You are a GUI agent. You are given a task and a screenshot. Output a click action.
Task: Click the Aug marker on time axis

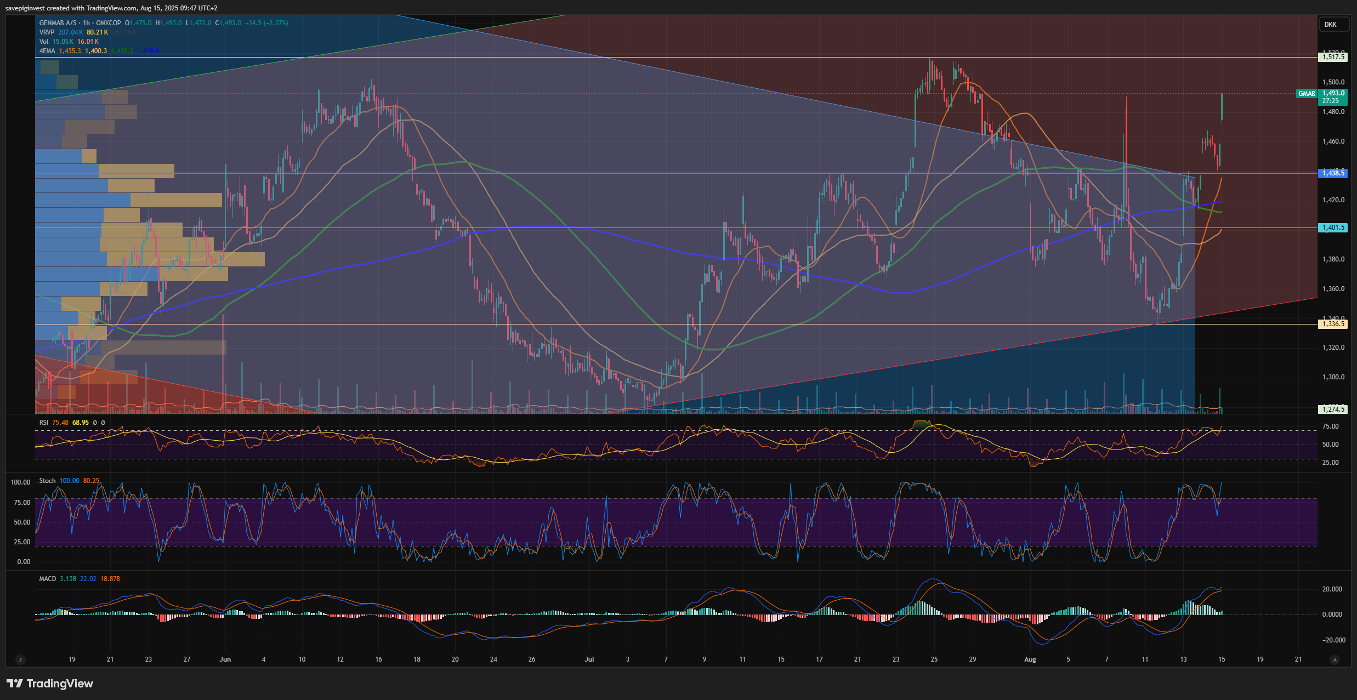pyautogui.click(x=1030, y=659)
